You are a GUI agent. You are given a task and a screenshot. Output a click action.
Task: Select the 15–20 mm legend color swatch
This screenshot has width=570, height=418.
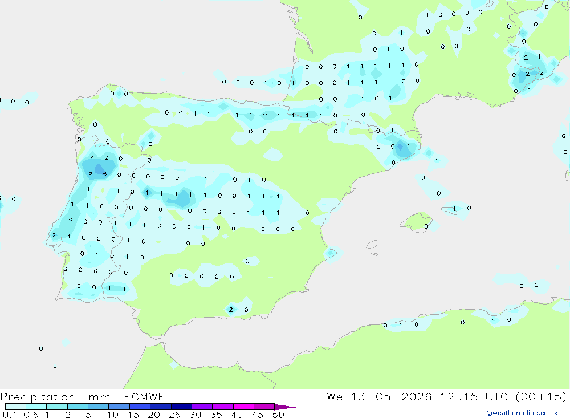point(140,407)
